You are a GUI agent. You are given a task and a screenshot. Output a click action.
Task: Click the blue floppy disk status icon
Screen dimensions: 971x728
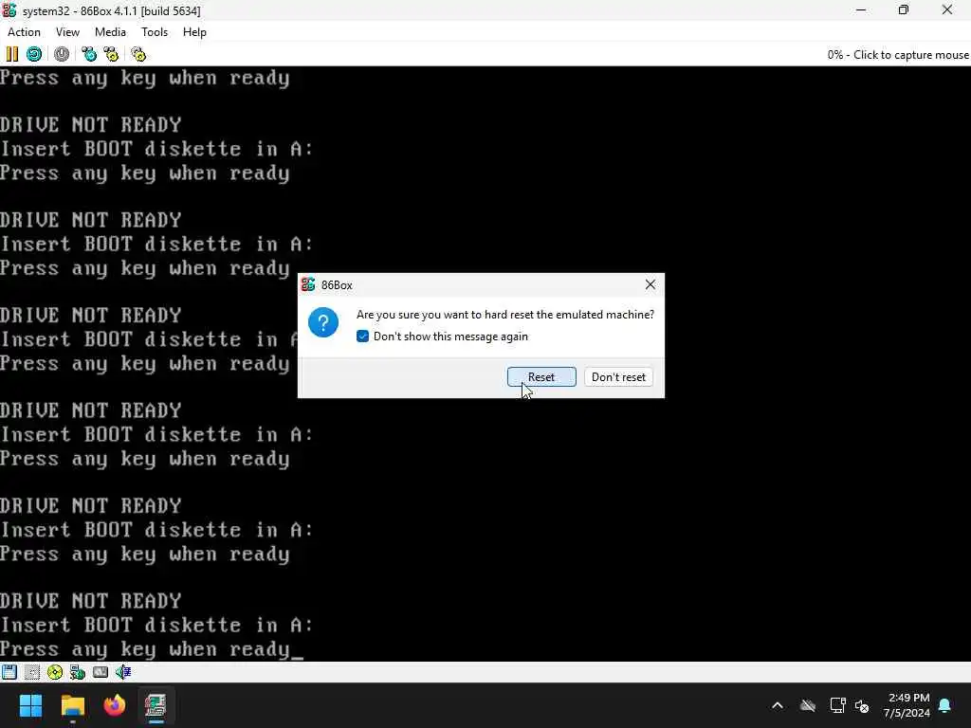9,672
